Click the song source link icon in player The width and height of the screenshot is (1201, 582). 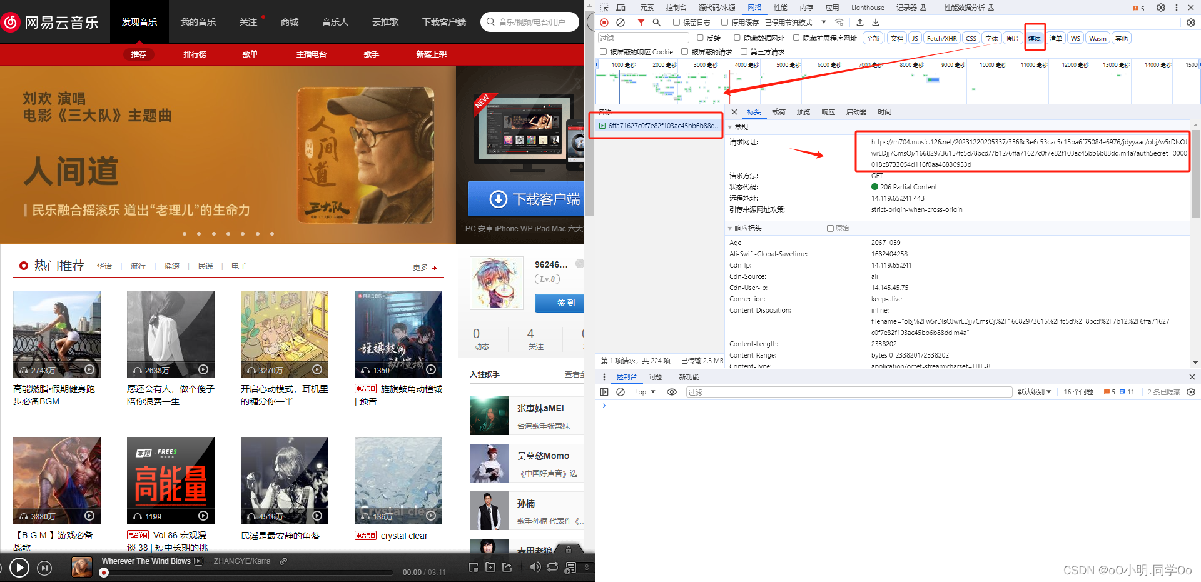click(283, 561)
